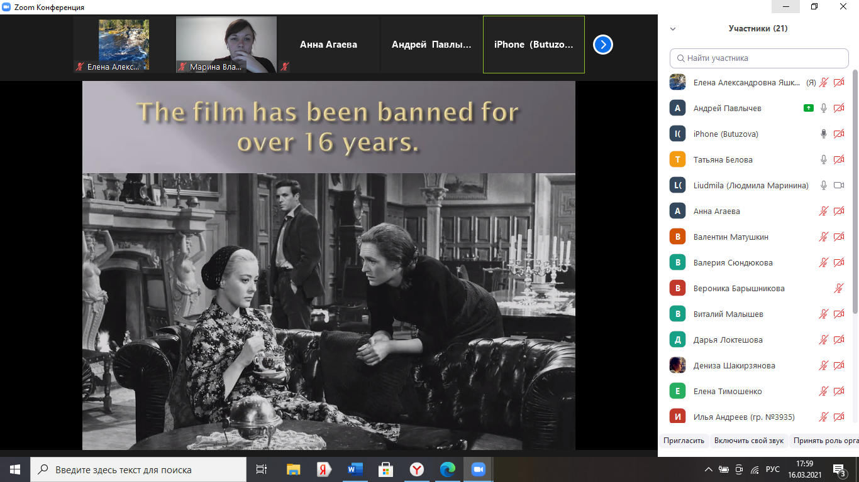Open Microsoft Store from the taskbar
The height and width of the screenshot is (482, 859).
click(x=386, y=469)
